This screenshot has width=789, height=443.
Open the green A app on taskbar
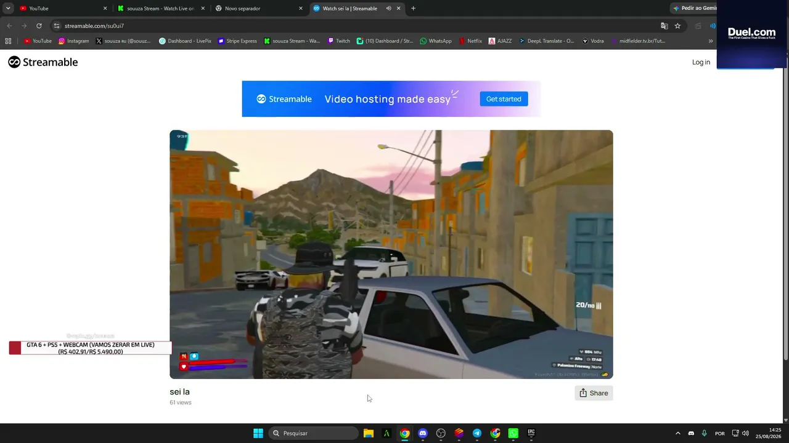click(386, 433)
